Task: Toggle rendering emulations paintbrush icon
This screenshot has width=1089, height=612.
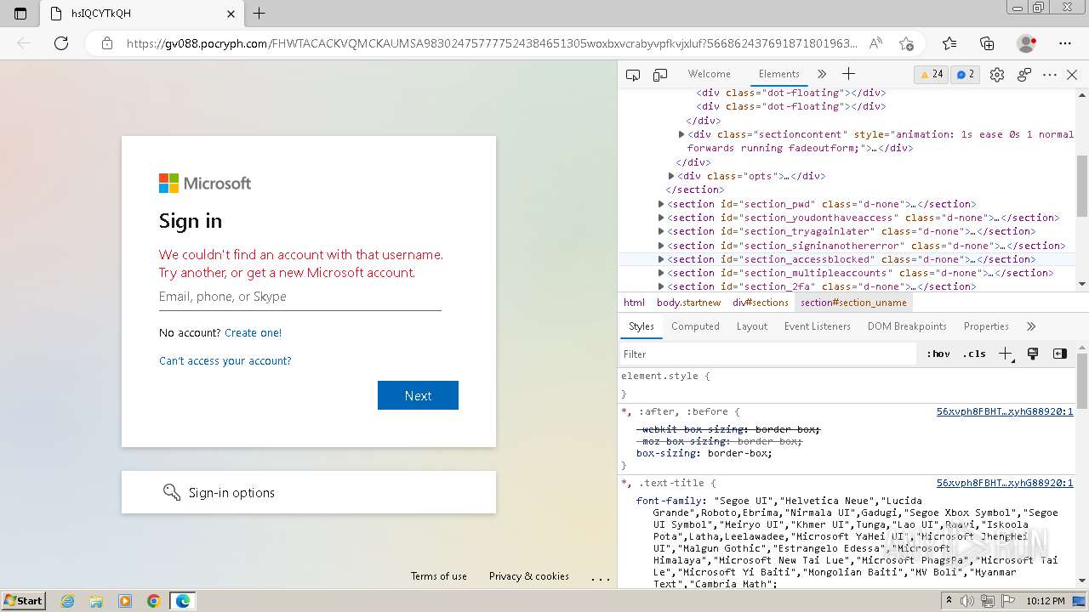Action: tap(1033, 354)
